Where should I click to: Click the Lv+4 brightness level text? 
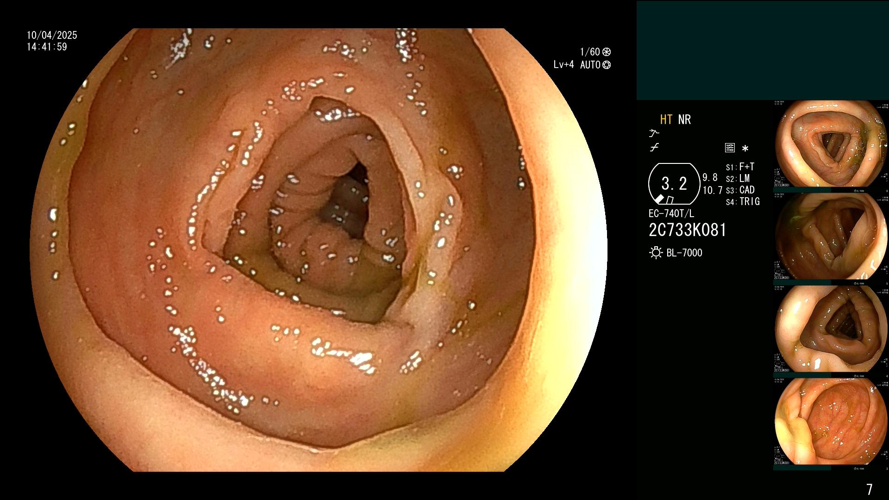[x=563, y=65]
